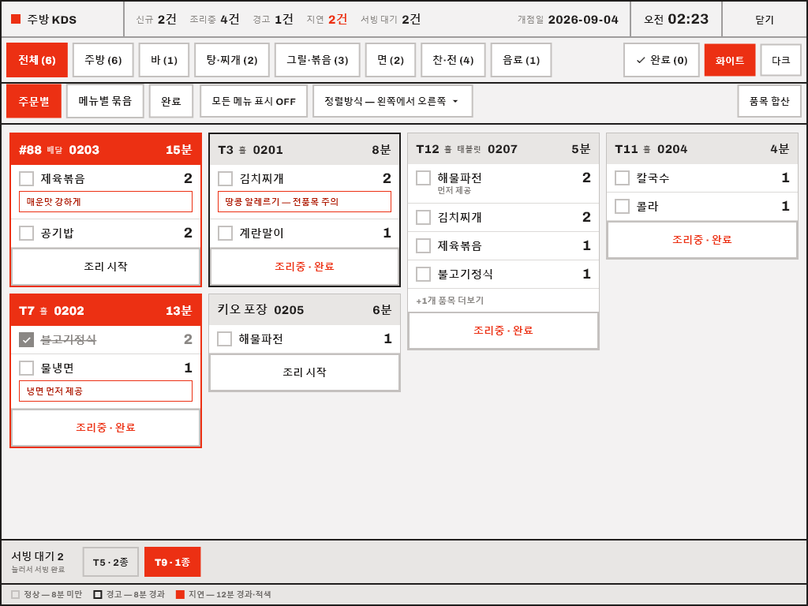The image size is (808, 606).
Task: Open the 그릴·볶음 (3) tab
Action: 317,60
